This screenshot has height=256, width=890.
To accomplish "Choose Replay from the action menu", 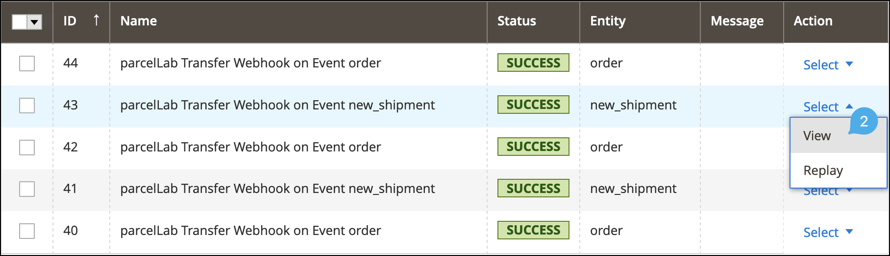I will coord(823,171).
